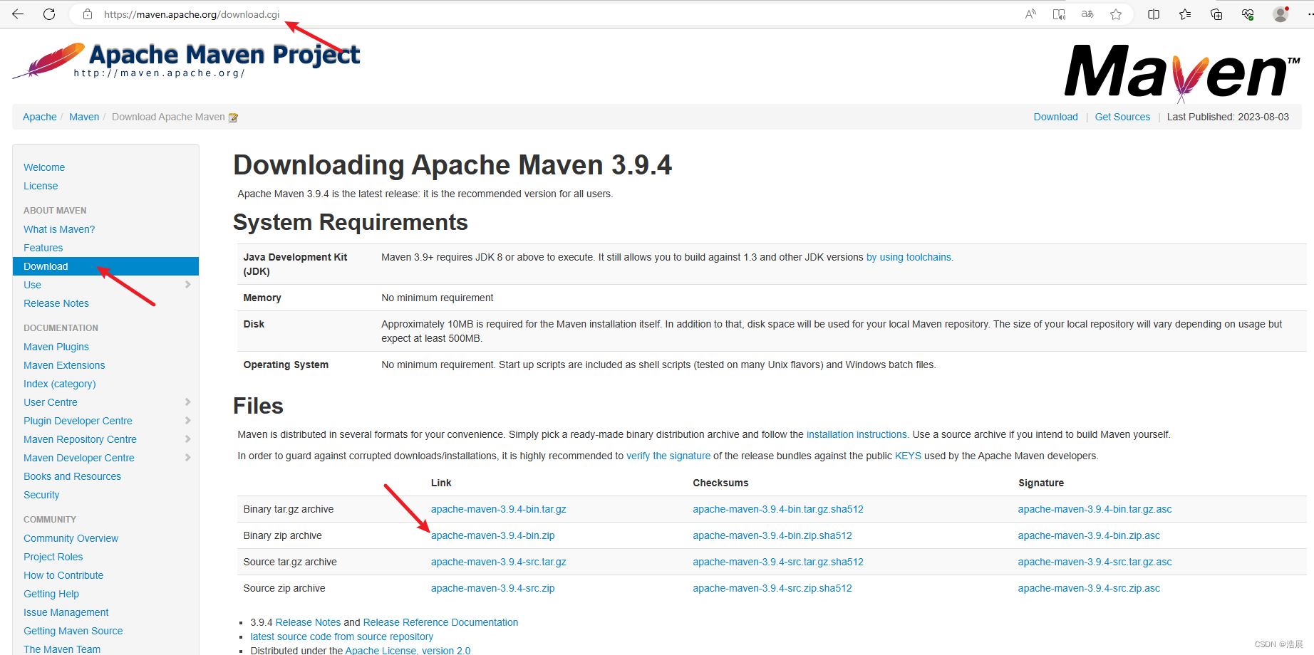
Task: Open How to Contribute page
Action: pos(63,575)
